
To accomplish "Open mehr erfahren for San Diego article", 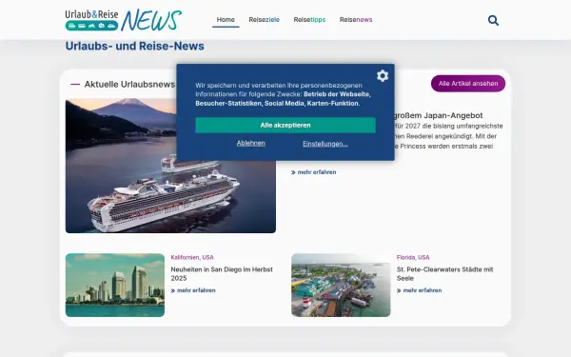I will point(193,290).
